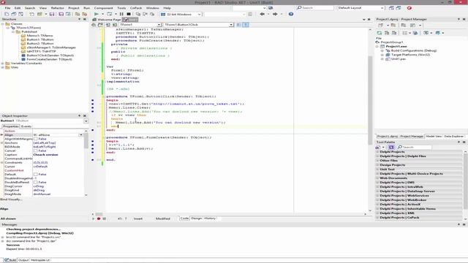
Task: Switch to the Design view tab
Action: 197,218
